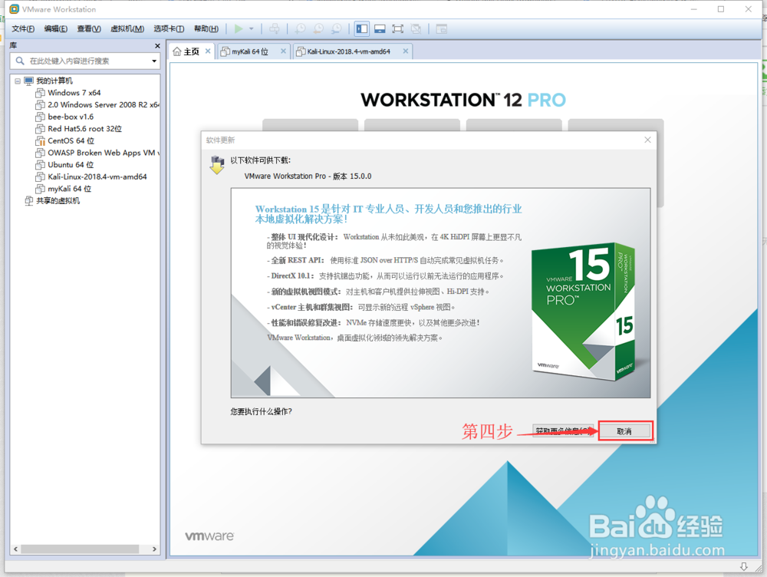Select the bee-box v1.6 virtual machine
The height and width of the screenshot is (577, 767).
coord(71,117)
